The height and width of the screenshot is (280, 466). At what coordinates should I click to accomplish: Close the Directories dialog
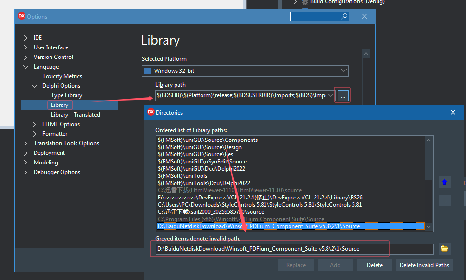(453, 112)
